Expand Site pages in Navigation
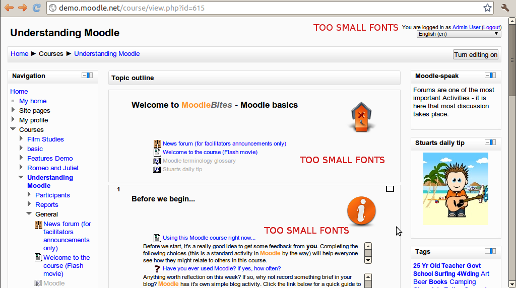Screen dimensions: 516x288 coord(13,109)
